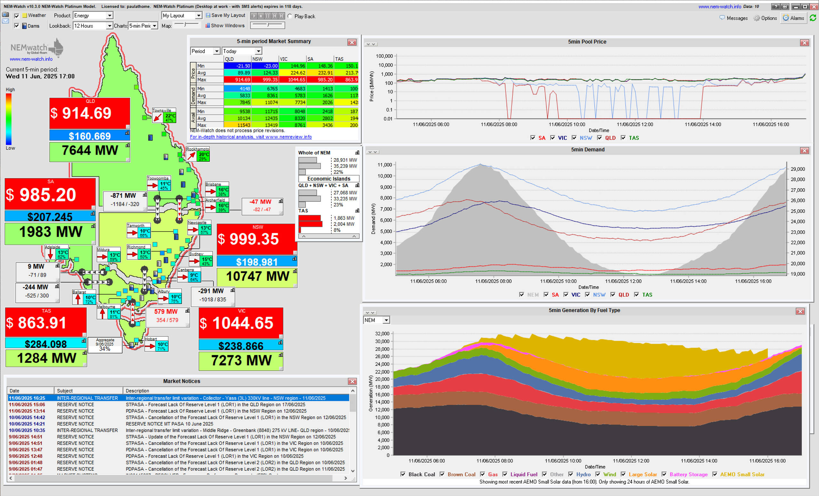Click Show Windows

click(225, 26)
